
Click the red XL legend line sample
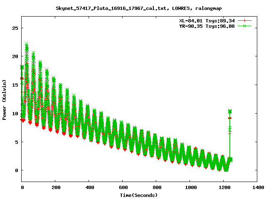(x=244, y=21)
